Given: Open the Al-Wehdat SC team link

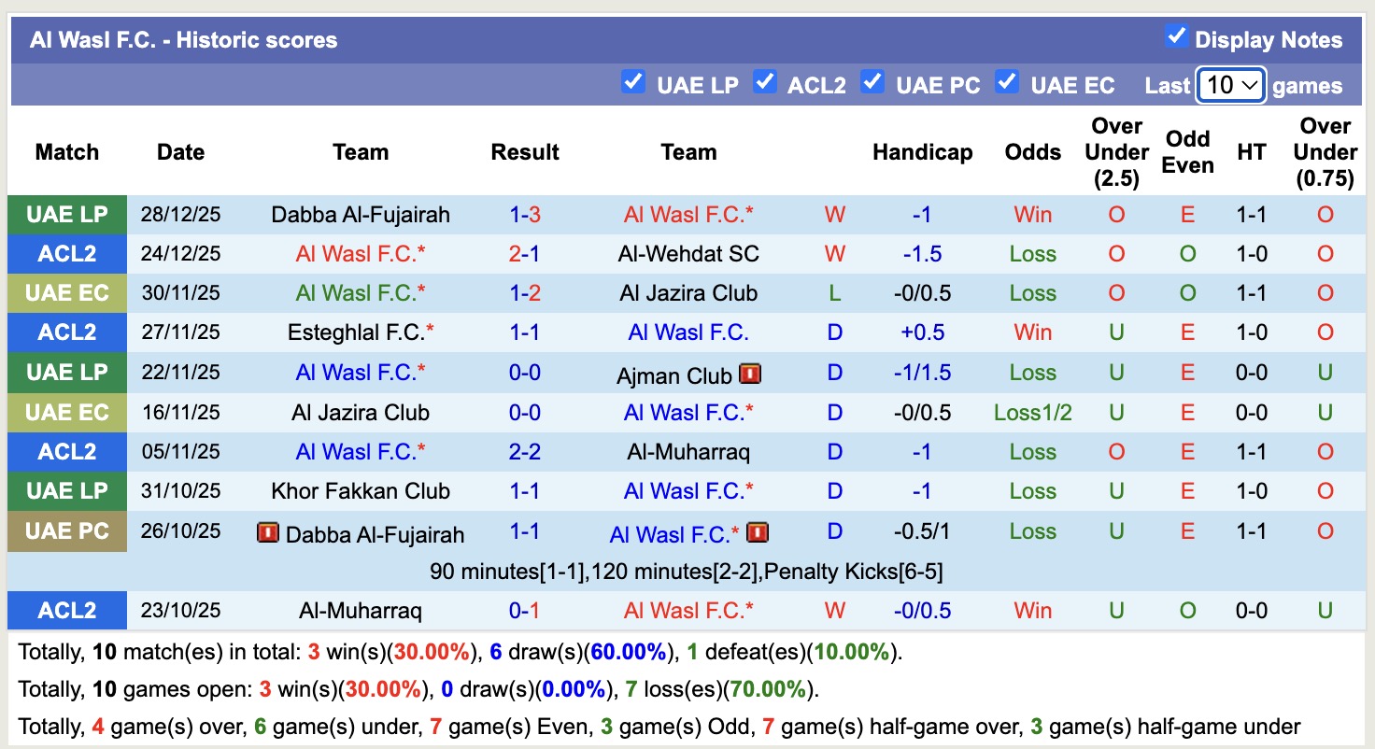Looking at the screenshot, I should (x=688, y=253).
